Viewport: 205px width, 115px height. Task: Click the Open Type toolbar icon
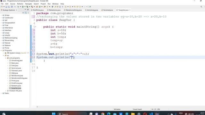pos(45,7)
